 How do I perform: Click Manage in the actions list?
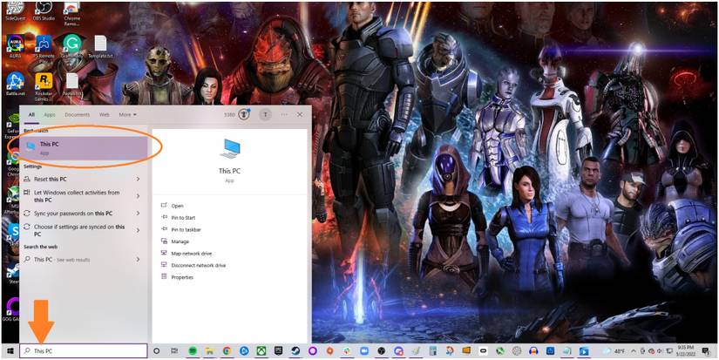pos(180,241)
